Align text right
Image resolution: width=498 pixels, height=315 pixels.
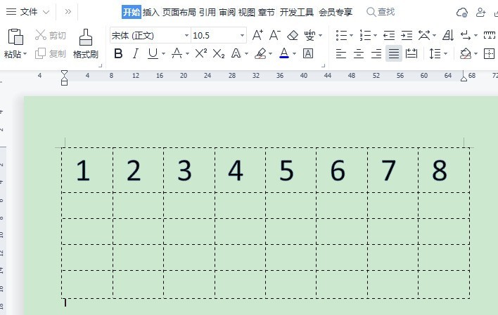click(376, 53)
